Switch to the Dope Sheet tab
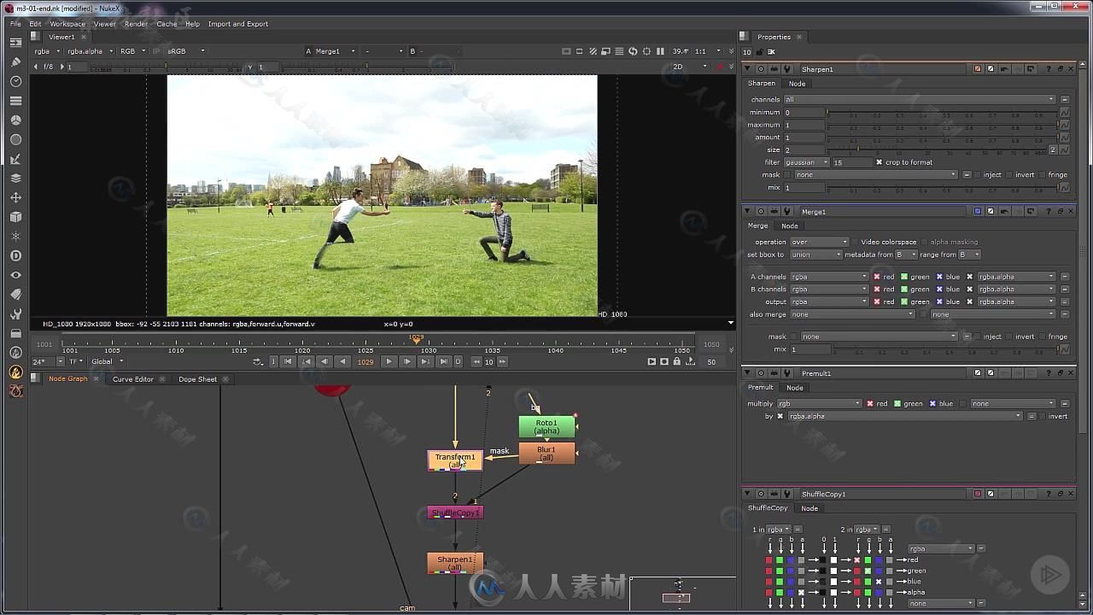The width and height of the screenshot is (1093, 615). coord(197,379)
